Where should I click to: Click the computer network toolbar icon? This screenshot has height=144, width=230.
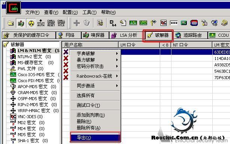(x=214, y=23)
